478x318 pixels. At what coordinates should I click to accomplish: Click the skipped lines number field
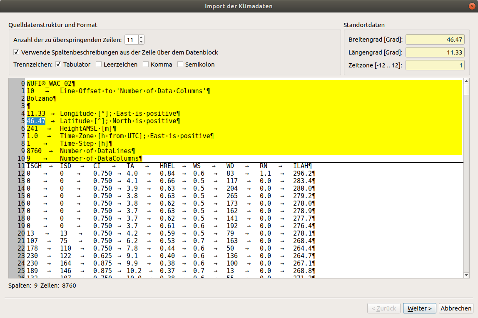[x=132, y=40]
